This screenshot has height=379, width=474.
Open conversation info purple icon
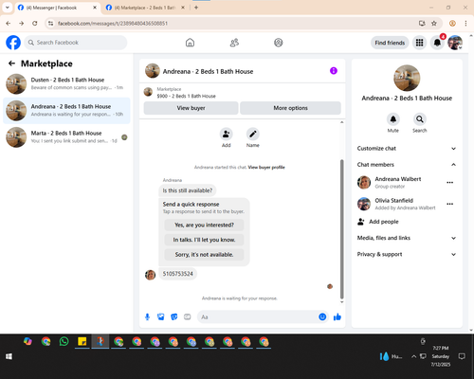[334, 71]
